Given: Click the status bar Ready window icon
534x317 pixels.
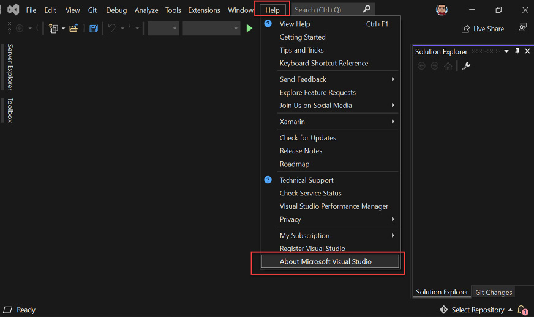Looking at the screenshot, I should click(x=7, y=310).
